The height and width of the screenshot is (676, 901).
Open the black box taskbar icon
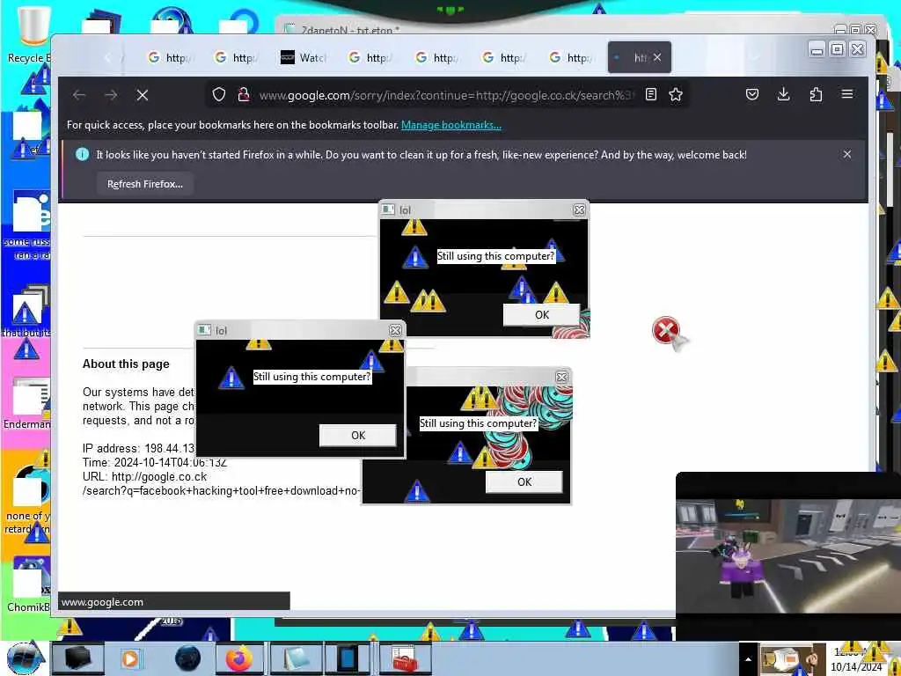pos(78,658)
